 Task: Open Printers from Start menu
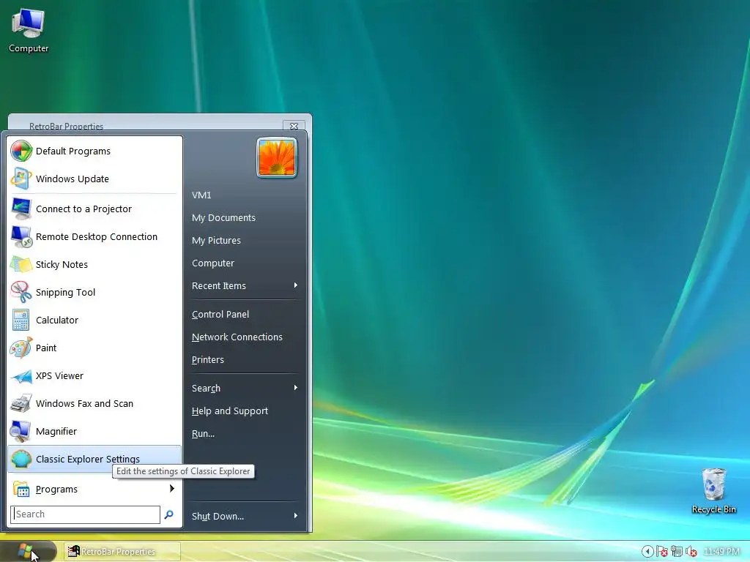point(207,360)
